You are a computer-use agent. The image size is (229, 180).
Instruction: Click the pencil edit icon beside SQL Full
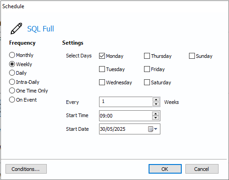tap(16, 29)
